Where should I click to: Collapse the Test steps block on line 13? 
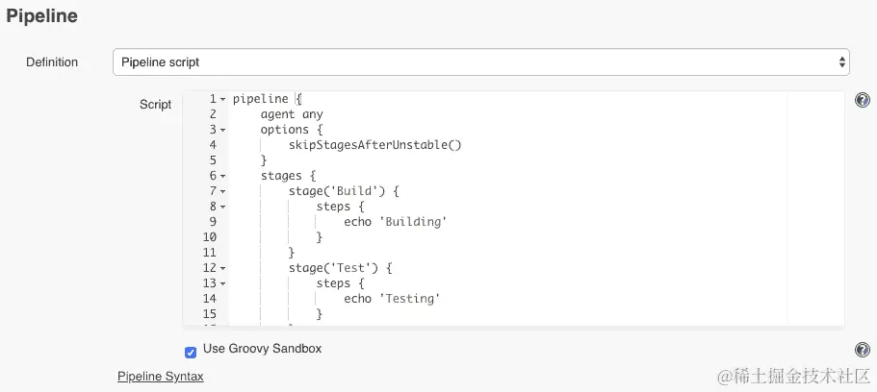[x=223, y=283]
